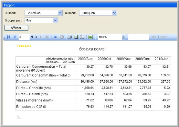Click the 2009/Dec column header

(142, 59)
